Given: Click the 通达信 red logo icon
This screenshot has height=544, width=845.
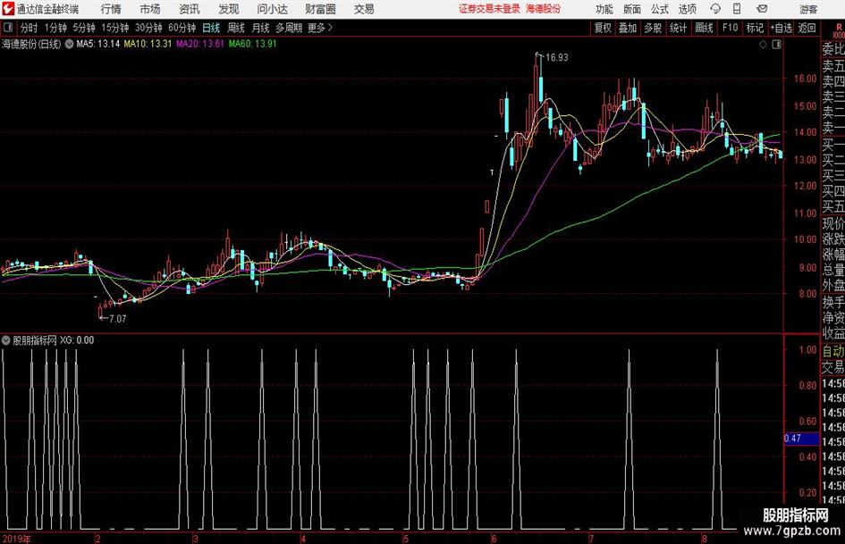Looking at the screenshot, I should (x=8, y=9).
